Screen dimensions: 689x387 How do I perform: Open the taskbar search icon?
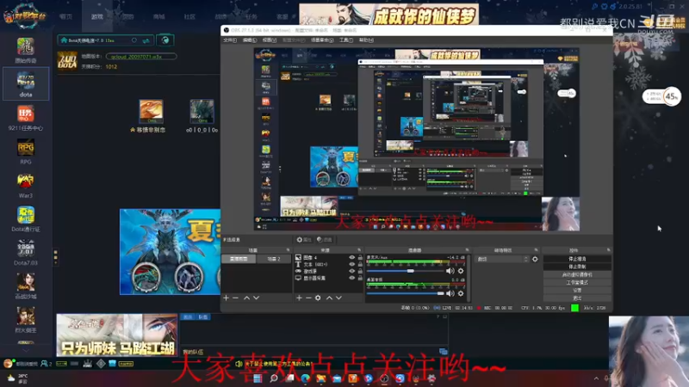(274, 378)
